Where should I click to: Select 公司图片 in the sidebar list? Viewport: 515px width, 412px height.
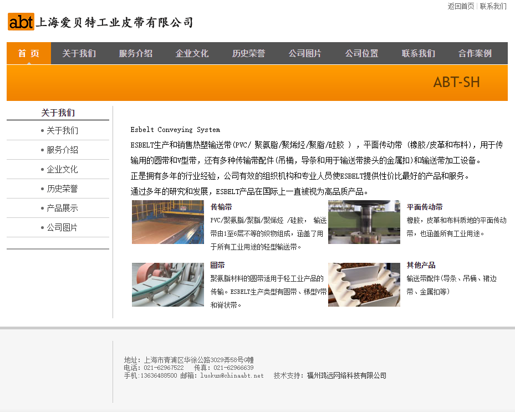(x=62, y=227)
